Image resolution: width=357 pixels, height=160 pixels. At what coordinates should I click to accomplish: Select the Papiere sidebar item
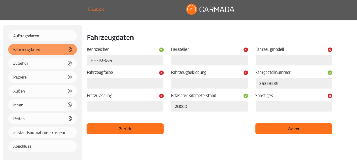pyautogui.click(x=43, y=77)
